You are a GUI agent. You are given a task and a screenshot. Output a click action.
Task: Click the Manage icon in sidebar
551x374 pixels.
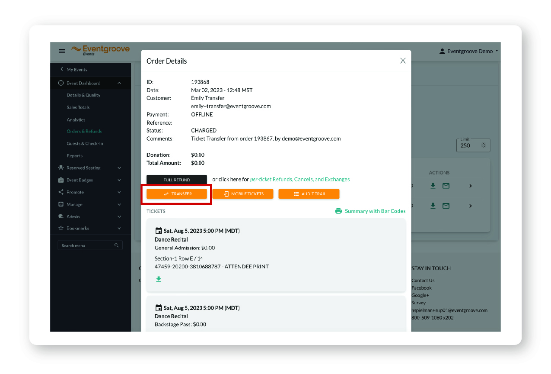coord(61,204)
